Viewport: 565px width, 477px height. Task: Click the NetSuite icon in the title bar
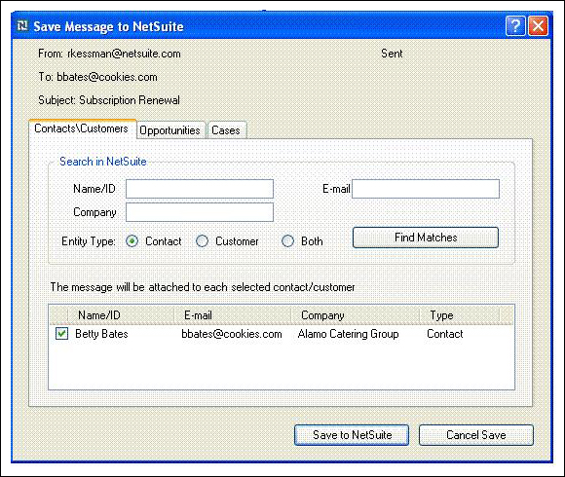click(22, 26)
